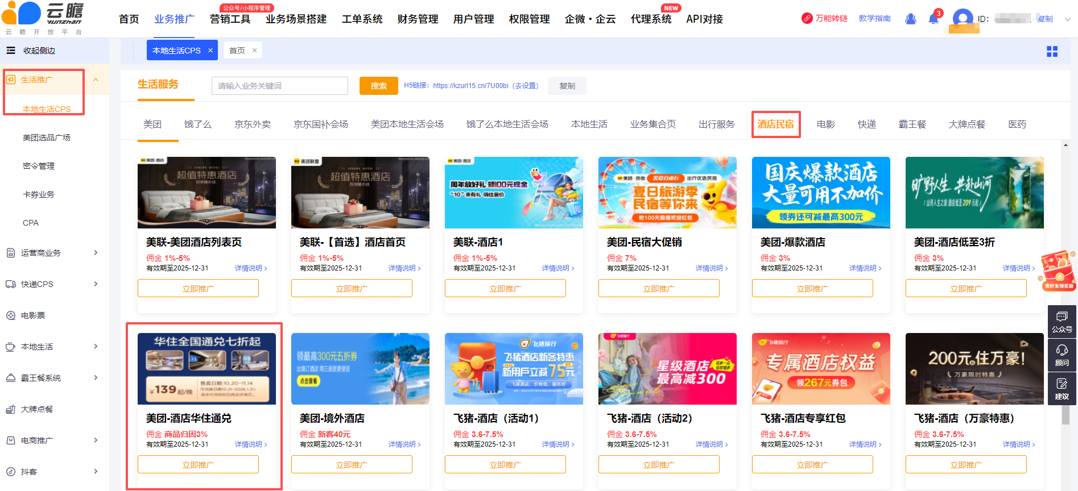1078x491 pixels.
Task: Click the 建议 feedback icon
Action: [1062, 389]
